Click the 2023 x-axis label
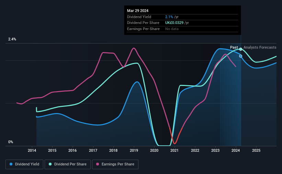 [x=215, y=150]
